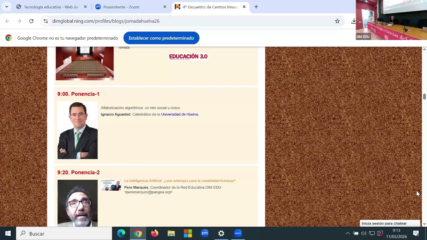The width and height of the screenshot is (427, 240).
Task: Click the scrollbar up arrow
Action: [424, 49]
